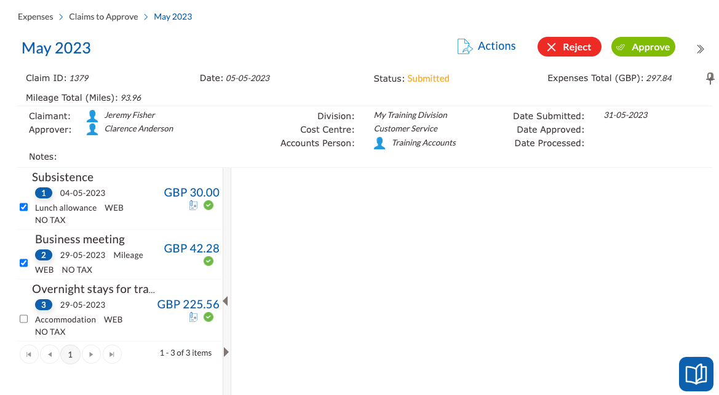Click My Training Division text
The image size is (719, 395).
point(410,115)
